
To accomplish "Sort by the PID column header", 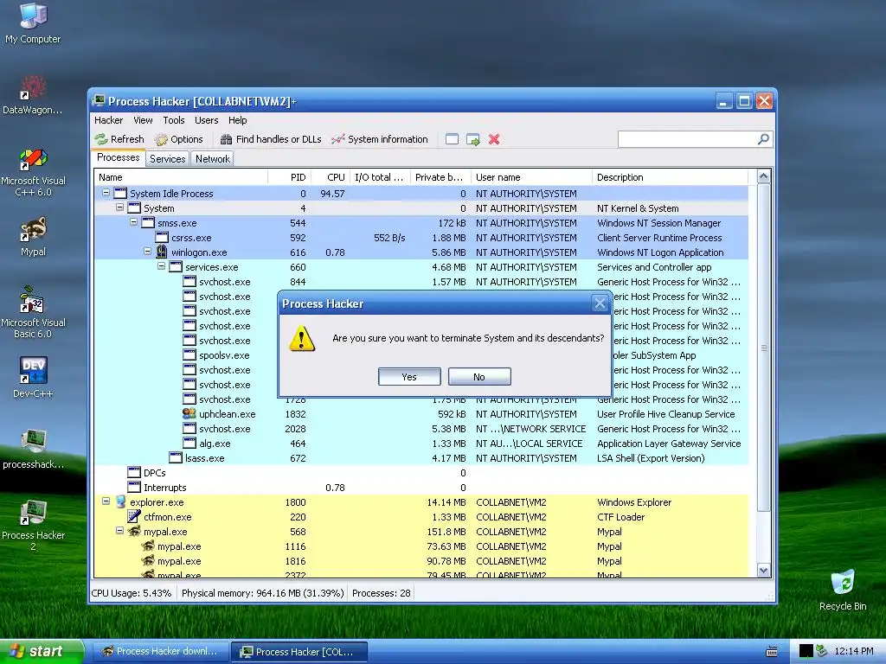I will coord(289,177).
